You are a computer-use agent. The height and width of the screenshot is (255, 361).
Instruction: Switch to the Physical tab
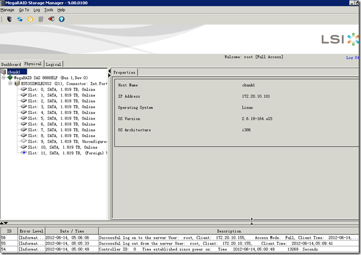click(x=33, y=63)
